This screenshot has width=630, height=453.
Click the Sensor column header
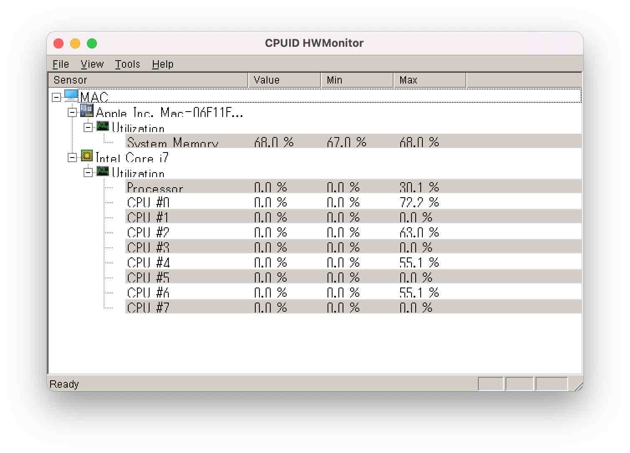coord(148,80)
